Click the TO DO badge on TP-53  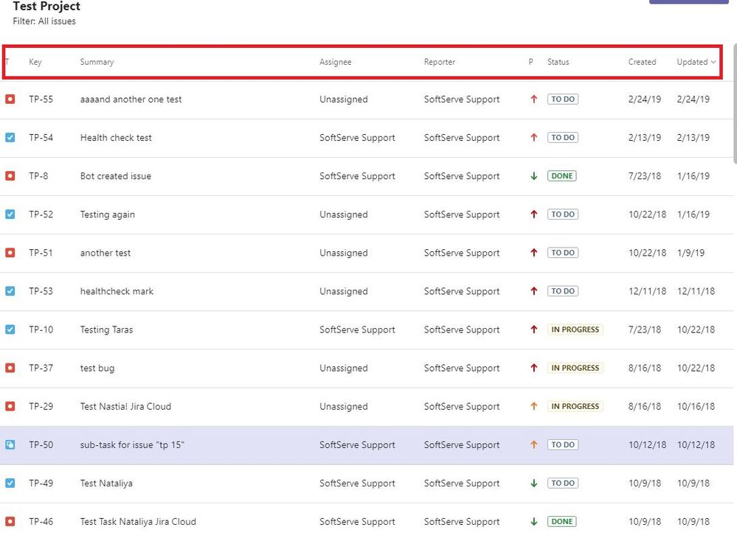coord(562,291)
